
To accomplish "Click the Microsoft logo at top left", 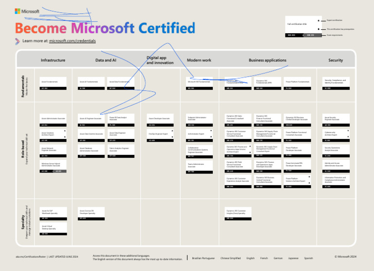I will point(27,11).
